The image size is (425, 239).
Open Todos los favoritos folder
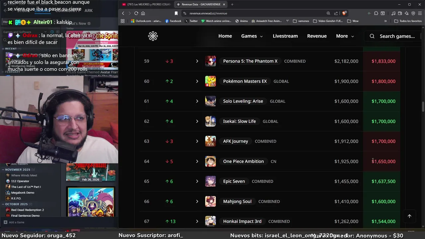[408, 21]
